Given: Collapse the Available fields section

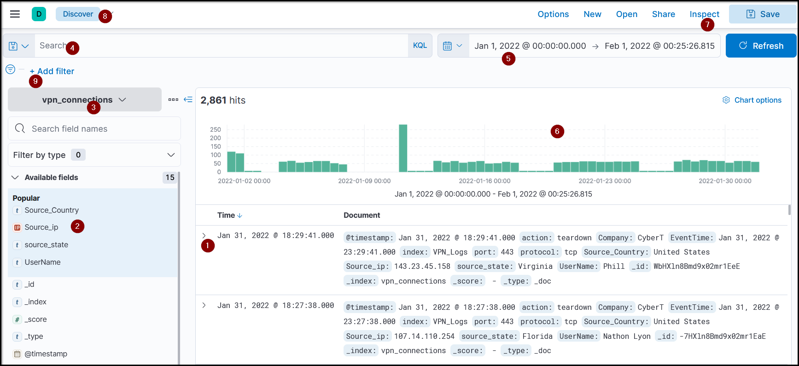Looking at the screenshot, I should tap(15, 178).
